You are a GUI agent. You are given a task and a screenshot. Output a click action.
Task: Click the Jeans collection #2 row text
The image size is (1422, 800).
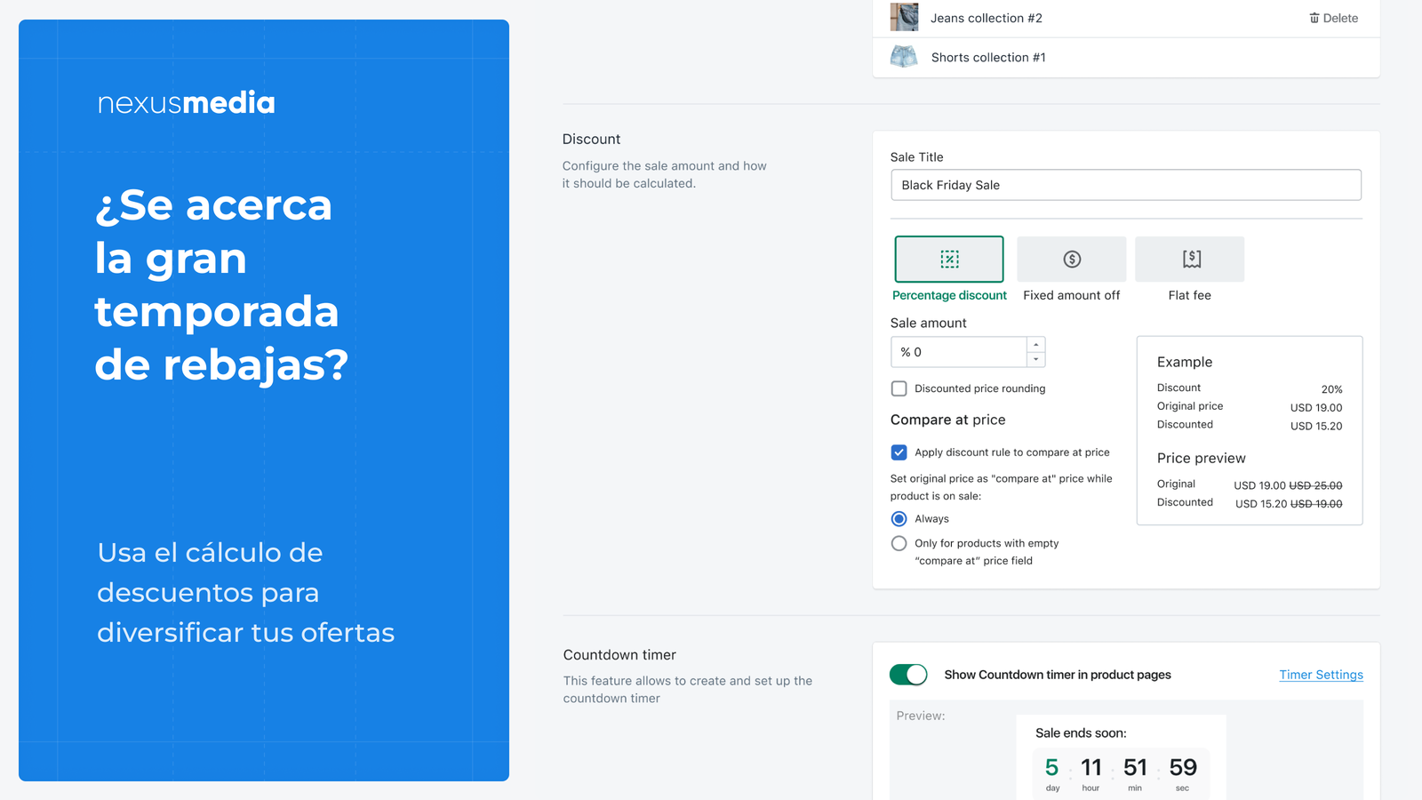click(987, 18)
